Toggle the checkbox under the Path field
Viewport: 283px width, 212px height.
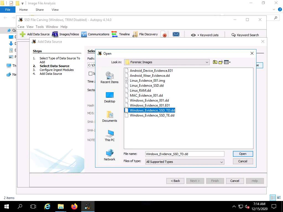coord(90,73)
